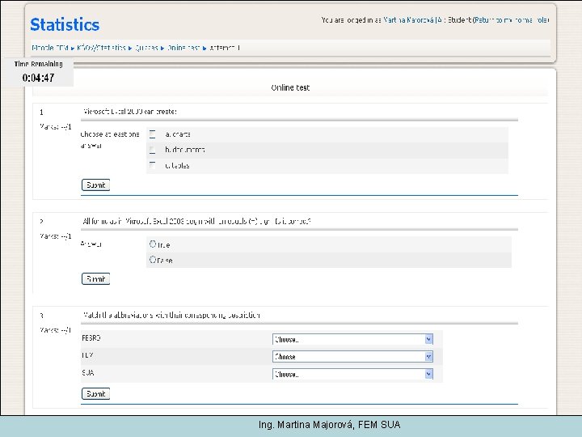
Task: Click question 1 text about Microsoft Excel
Action: [x=130, y=112]
